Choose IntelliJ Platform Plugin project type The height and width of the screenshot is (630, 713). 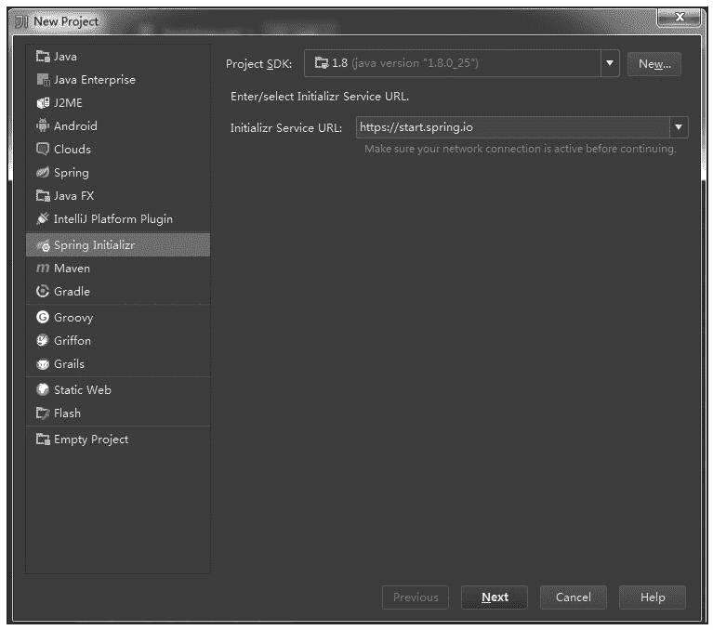[112, 219]
